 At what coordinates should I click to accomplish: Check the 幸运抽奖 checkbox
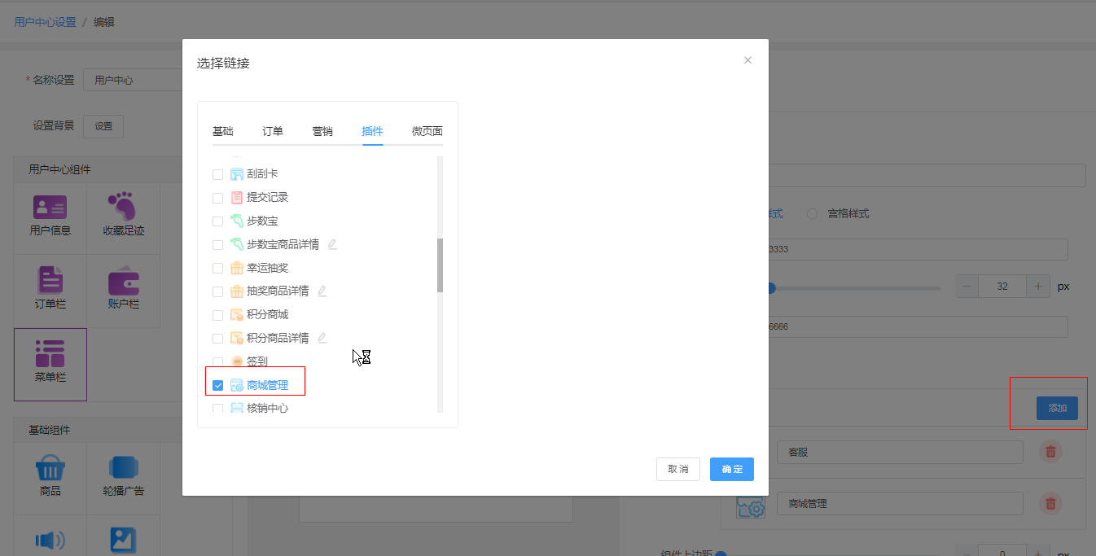(x=217, y=268)
